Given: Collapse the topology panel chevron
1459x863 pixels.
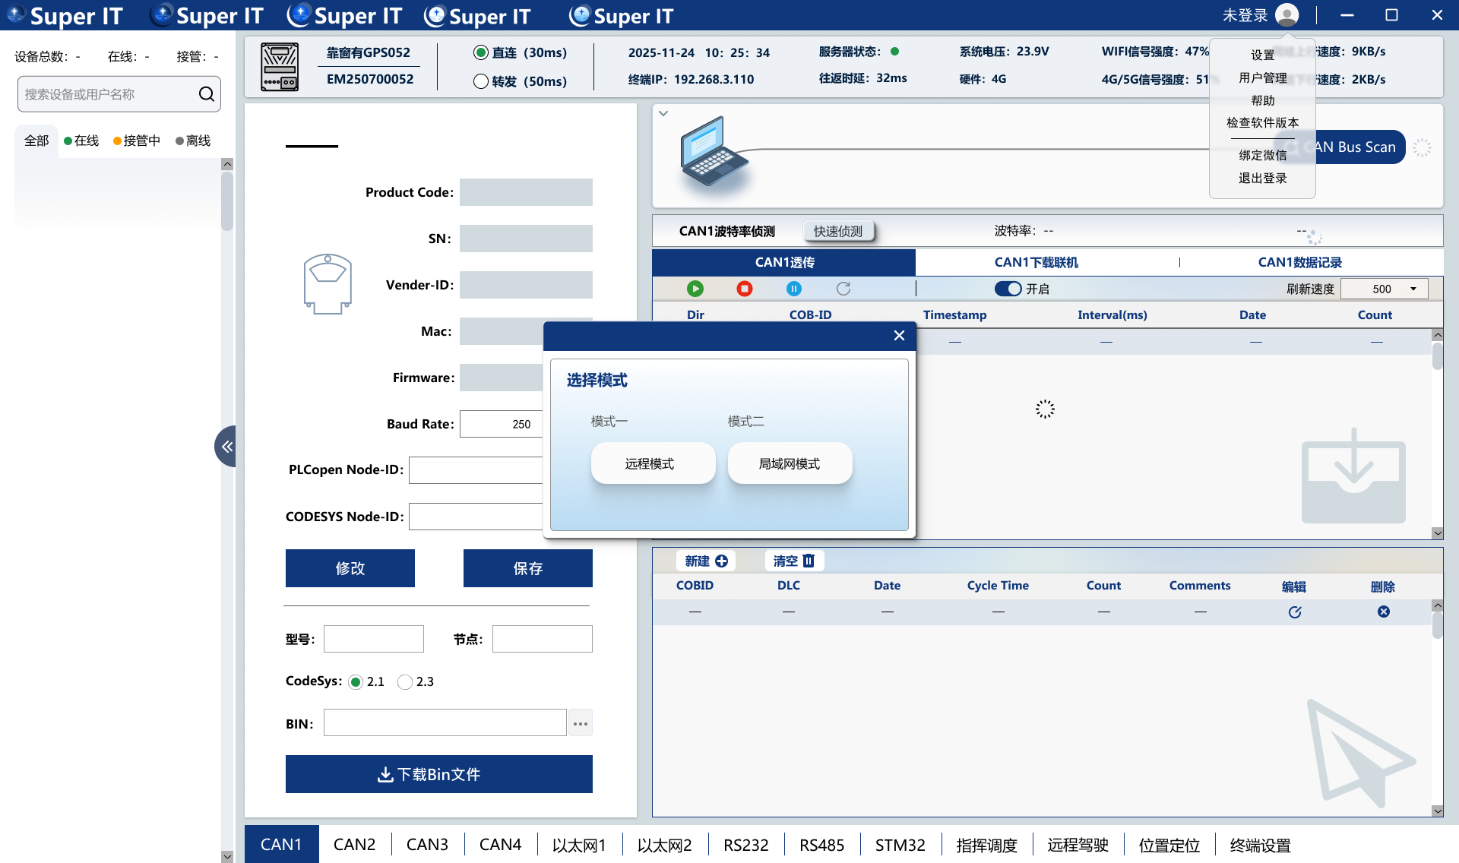Looking at the screenshot, I should (x=663, y=114).
